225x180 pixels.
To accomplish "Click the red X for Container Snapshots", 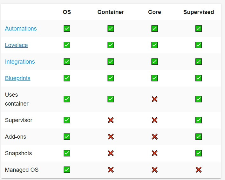I will tap(111, 153).
